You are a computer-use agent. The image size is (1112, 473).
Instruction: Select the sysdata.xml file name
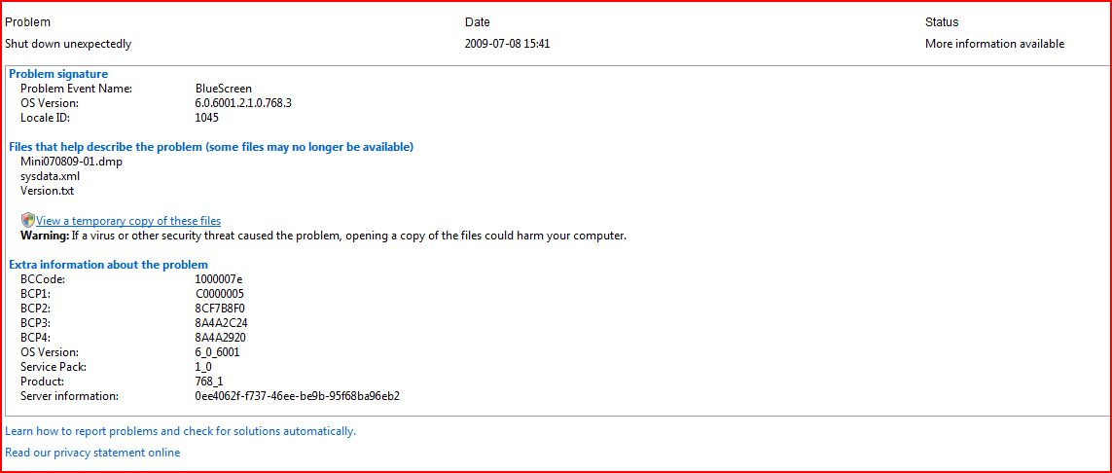(x=50, y=176)
